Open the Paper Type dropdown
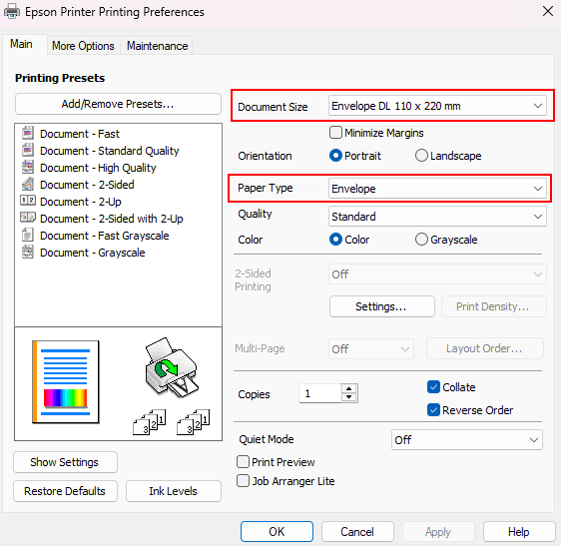Screen dimensions: 561x546 point(437,189)
